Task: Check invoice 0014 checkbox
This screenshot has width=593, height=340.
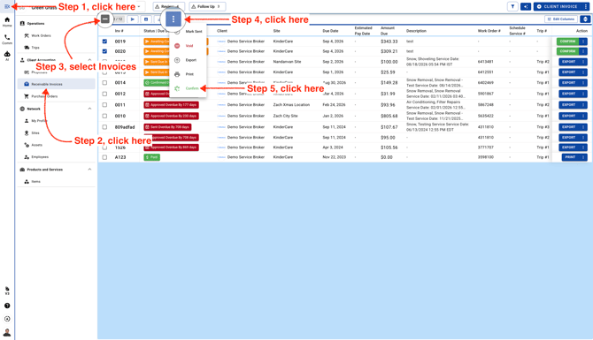Action: pyautogui.click(x=104, y=83)
